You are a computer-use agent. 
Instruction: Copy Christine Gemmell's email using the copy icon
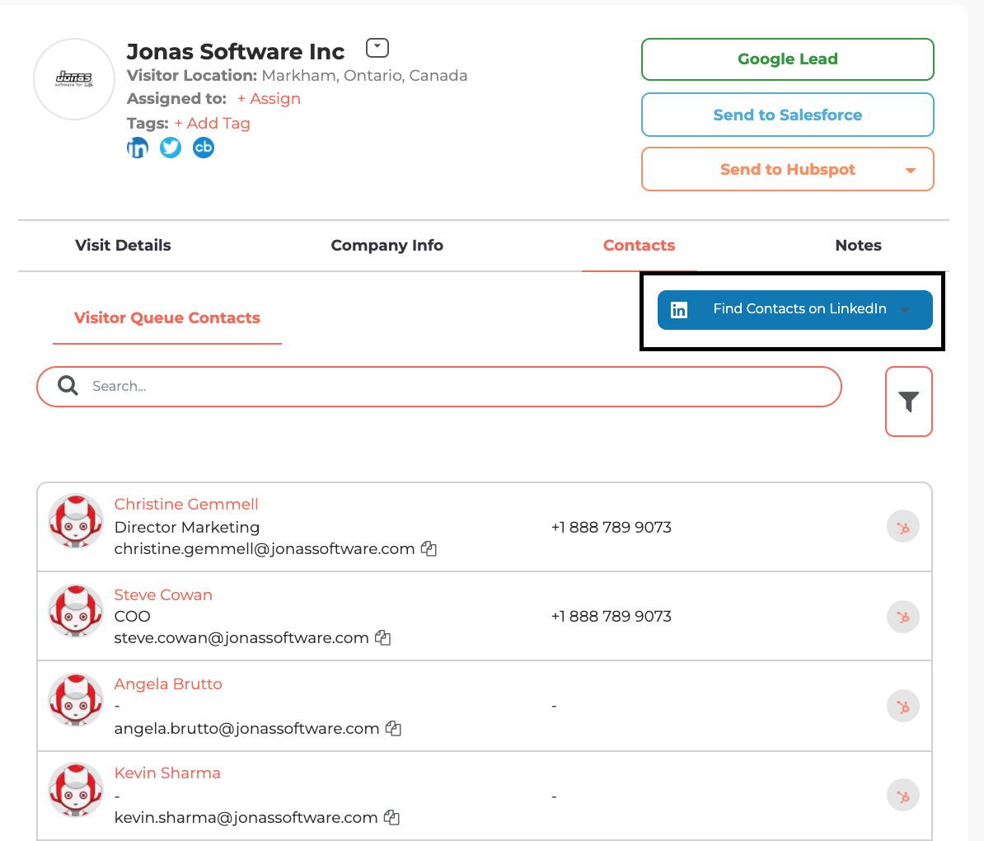point(429,548)
